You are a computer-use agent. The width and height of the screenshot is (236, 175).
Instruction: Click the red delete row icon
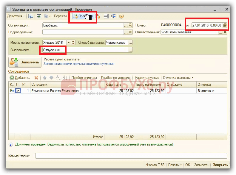(x=36, y=78)
